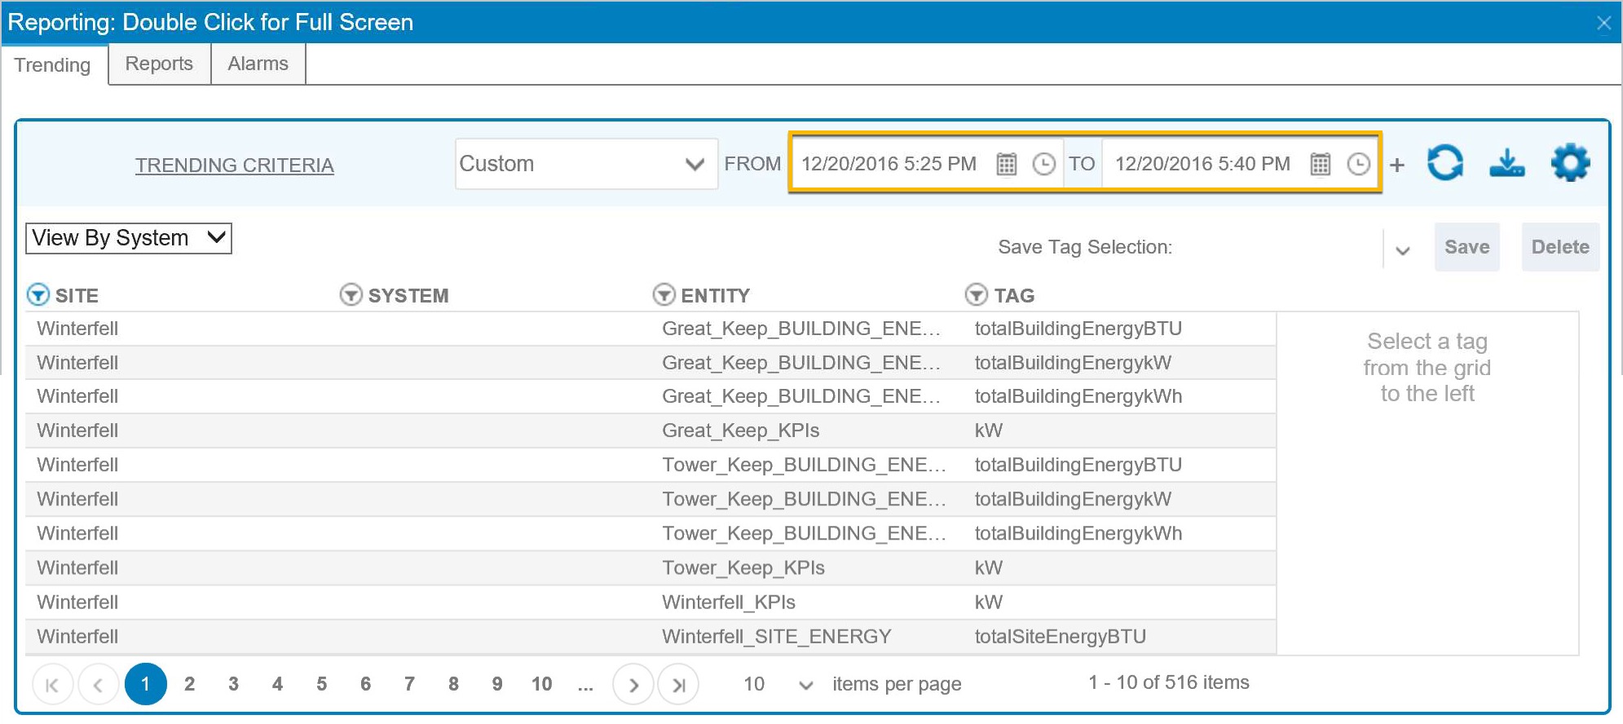This screenshot has width=1623, height=724.
Task: Click the Save button
Action: point(1466,247)
